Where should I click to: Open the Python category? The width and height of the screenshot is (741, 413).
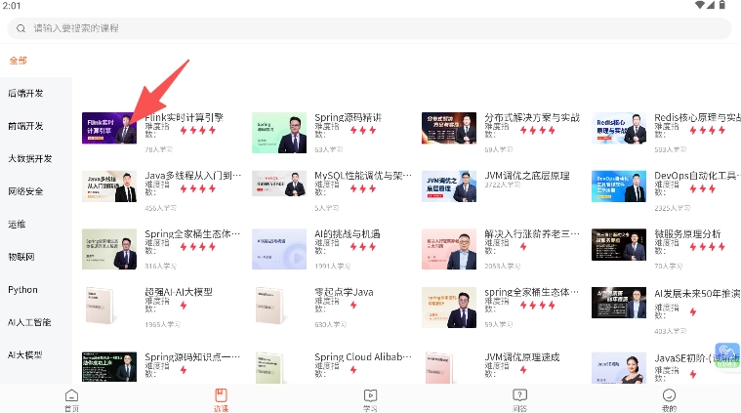pyautogui.click(x=22, y=290)
